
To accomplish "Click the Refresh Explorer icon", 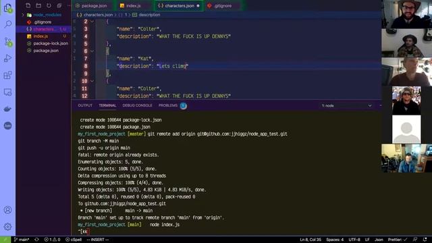I will [x=49, y=5].
